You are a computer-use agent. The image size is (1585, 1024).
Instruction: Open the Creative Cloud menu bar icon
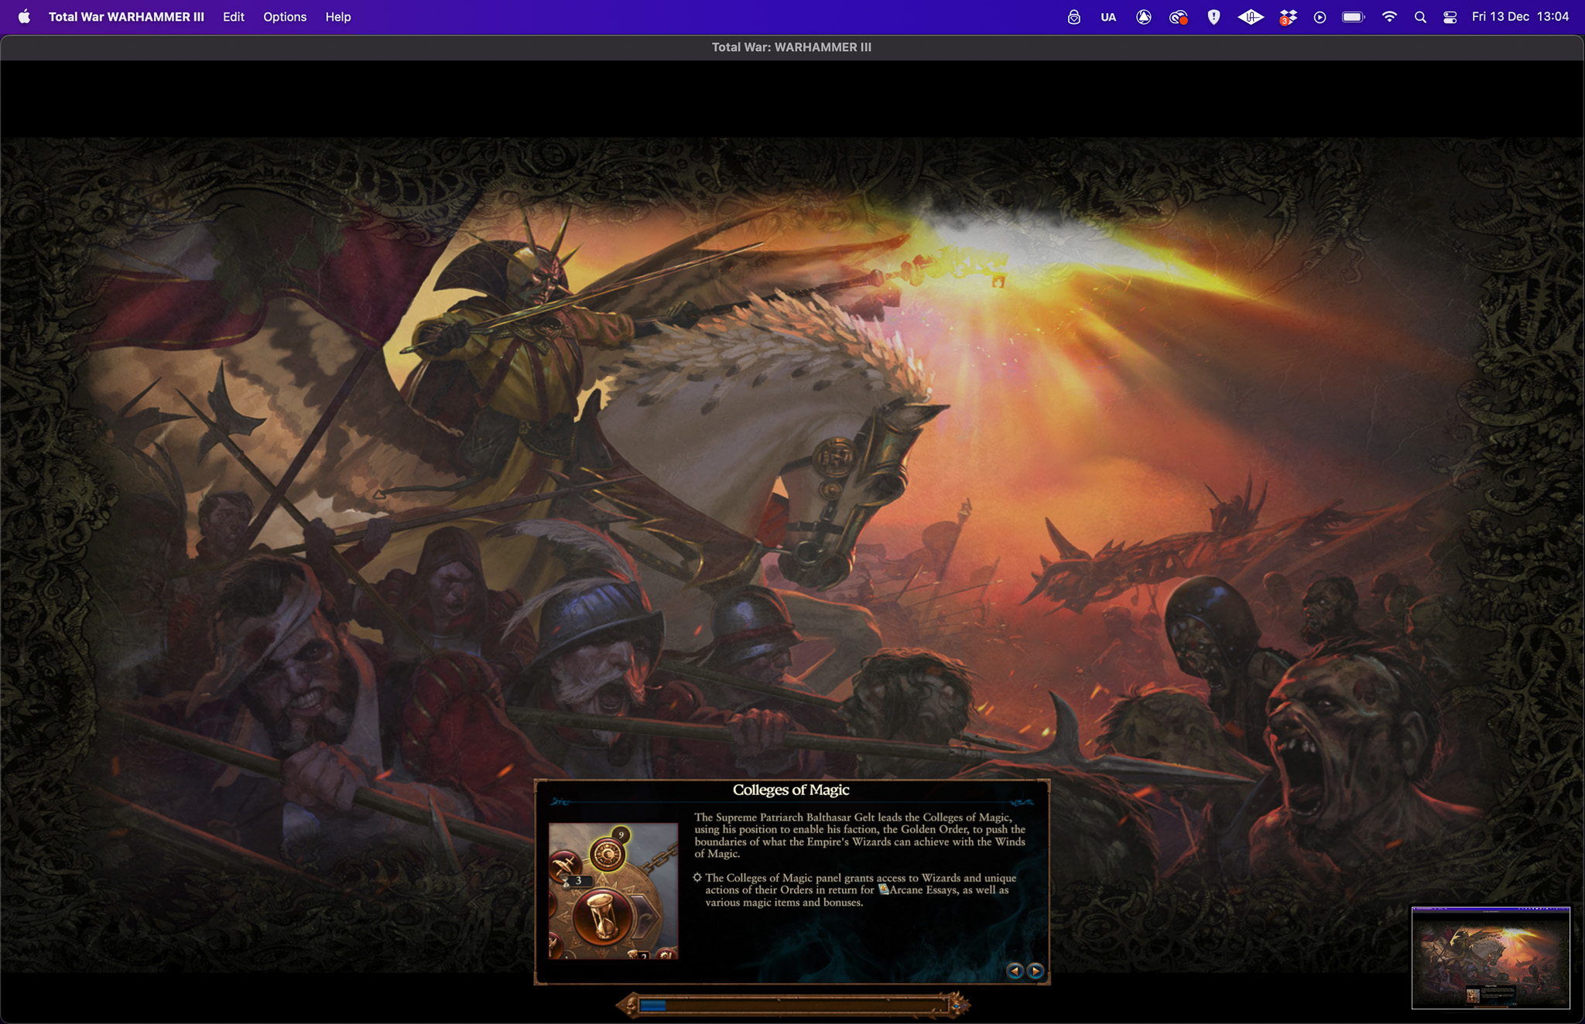1178,17
